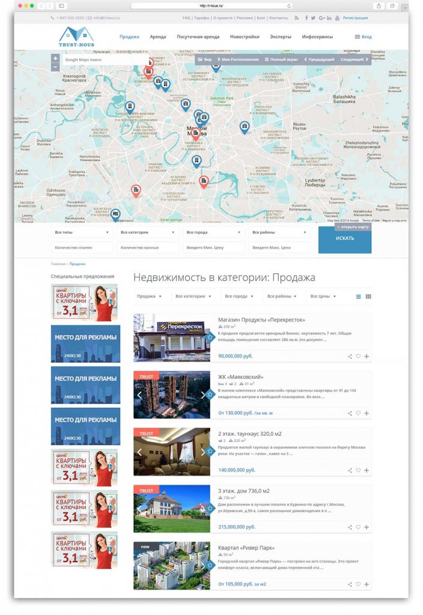
Task: Open the Все Цены filter dropdown
Action: (323, 297)
